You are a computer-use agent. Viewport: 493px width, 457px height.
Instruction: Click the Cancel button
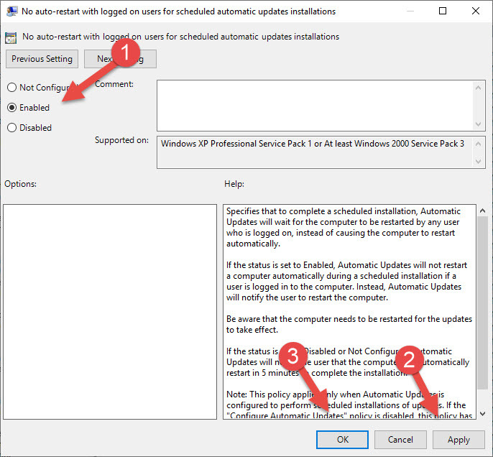pyautogui.click(x=400, y=440)
